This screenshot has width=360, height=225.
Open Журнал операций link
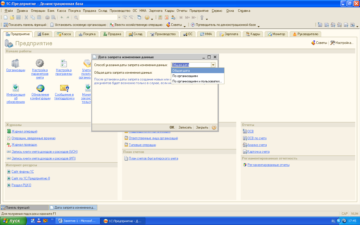pos(24,131)
